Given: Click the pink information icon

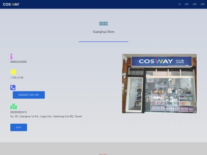Looking at the screenshot, I should pyautogui.click(x=11, y=56).
